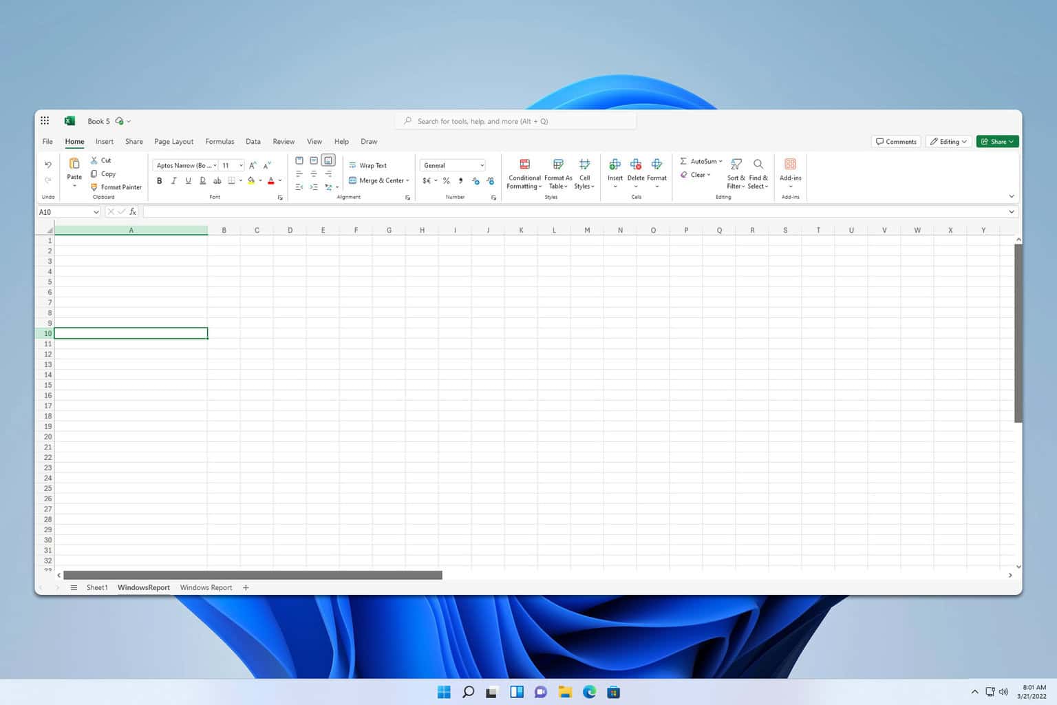Open Conditional Formatting options

pyautogui.click(x=524, y=172)
